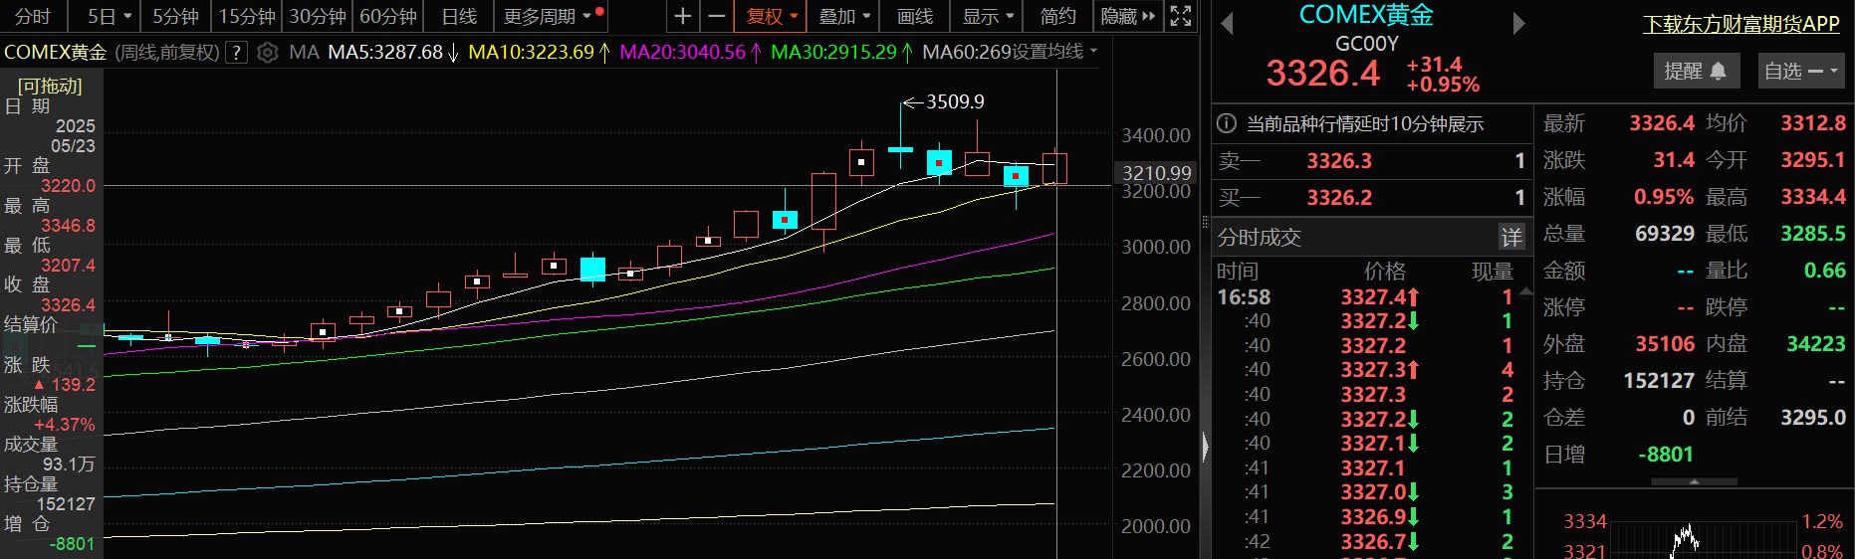Click the 总量 value 69329
This screenshot has width=1855, height=559.
[x=1665, y=234]
